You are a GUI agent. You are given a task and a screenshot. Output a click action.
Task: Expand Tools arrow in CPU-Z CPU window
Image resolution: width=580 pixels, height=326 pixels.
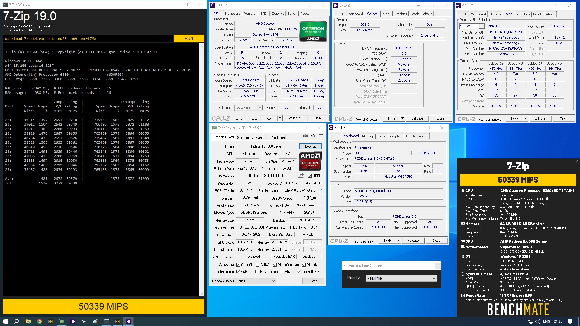coord(280,118)
